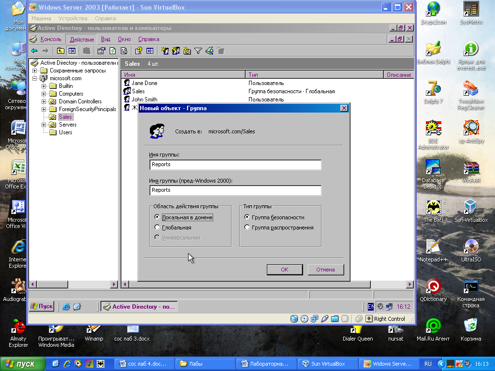495x371 pixels.
Task: Click the Create new user icon
Action: pos(164,51)
